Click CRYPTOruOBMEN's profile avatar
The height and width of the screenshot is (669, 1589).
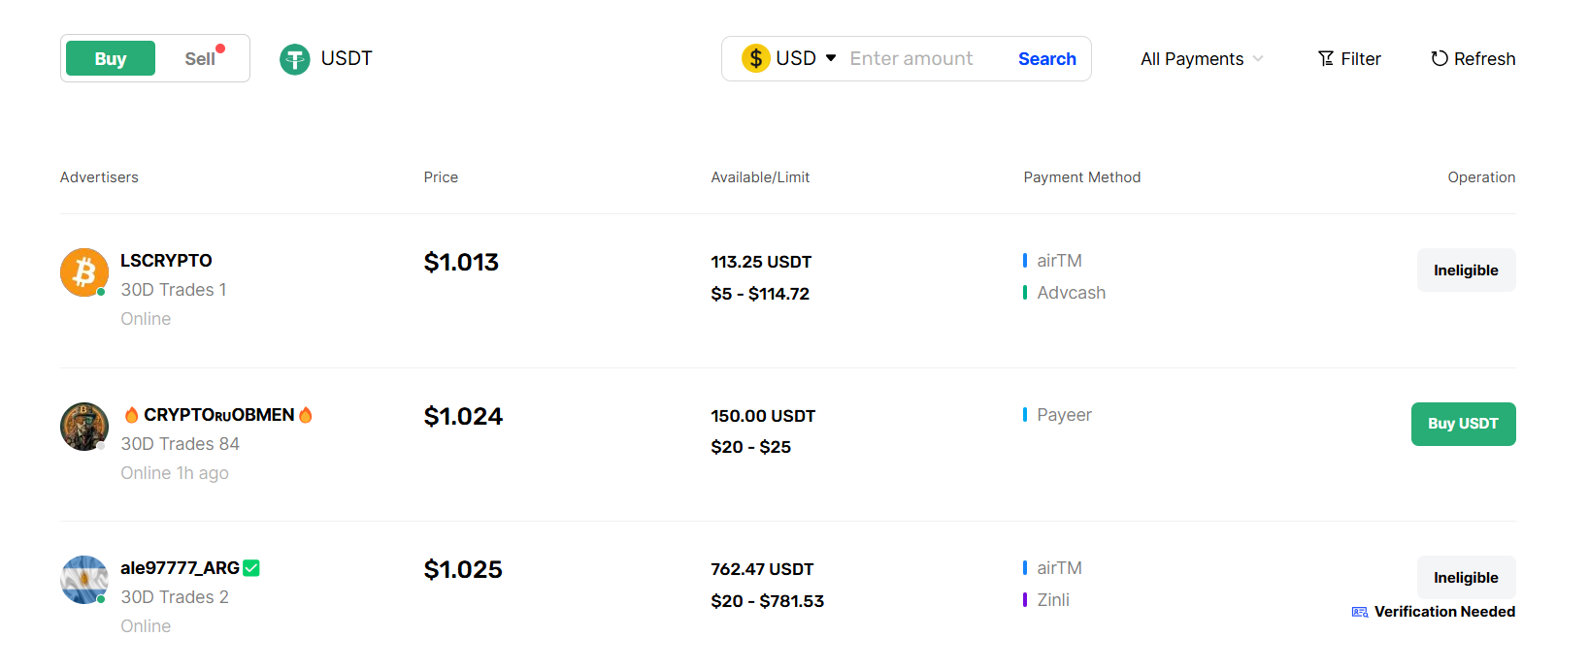click(83, 427)
